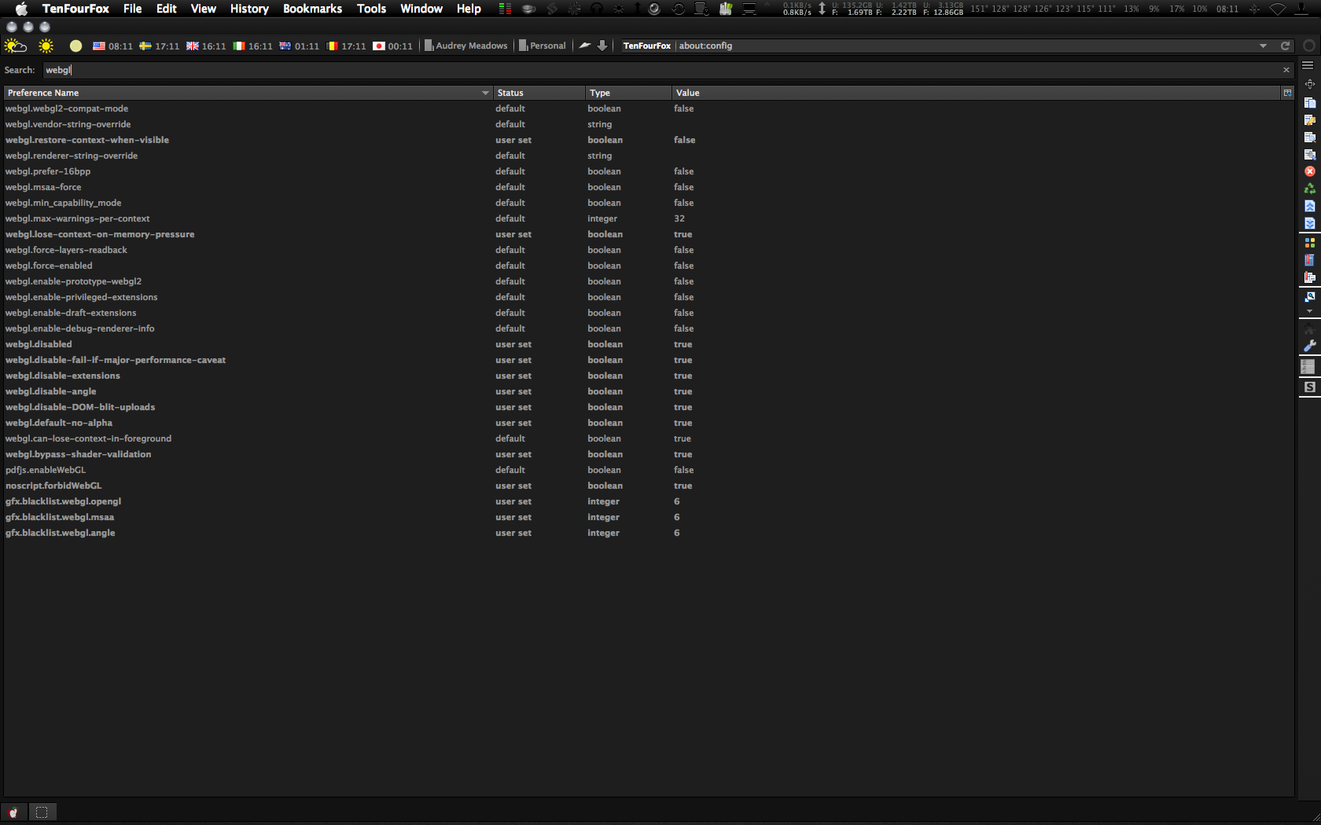The height and width of the screenshot is (825, 1321).
Task: Click the red apple icon in status bar
Action: tap(13, 812)
